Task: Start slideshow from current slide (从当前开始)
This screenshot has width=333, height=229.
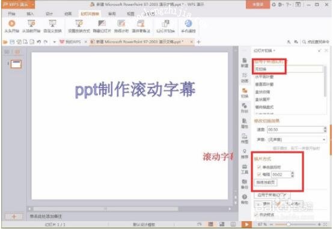Action: [31, 26]
